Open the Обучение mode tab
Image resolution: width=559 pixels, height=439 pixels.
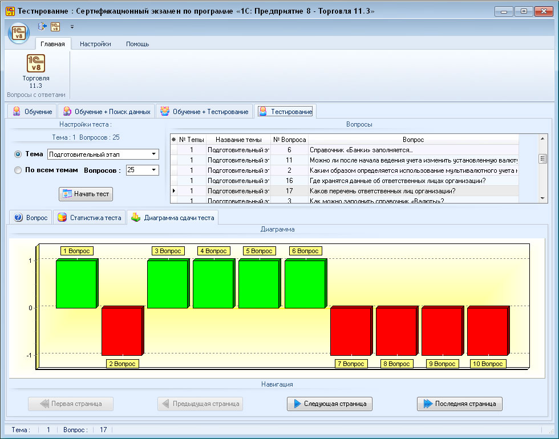(x=33, y=112)
